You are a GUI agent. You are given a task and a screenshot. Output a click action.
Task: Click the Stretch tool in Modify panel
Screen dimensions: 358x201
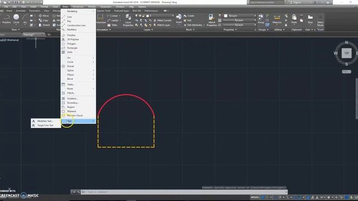pos(44,25)
